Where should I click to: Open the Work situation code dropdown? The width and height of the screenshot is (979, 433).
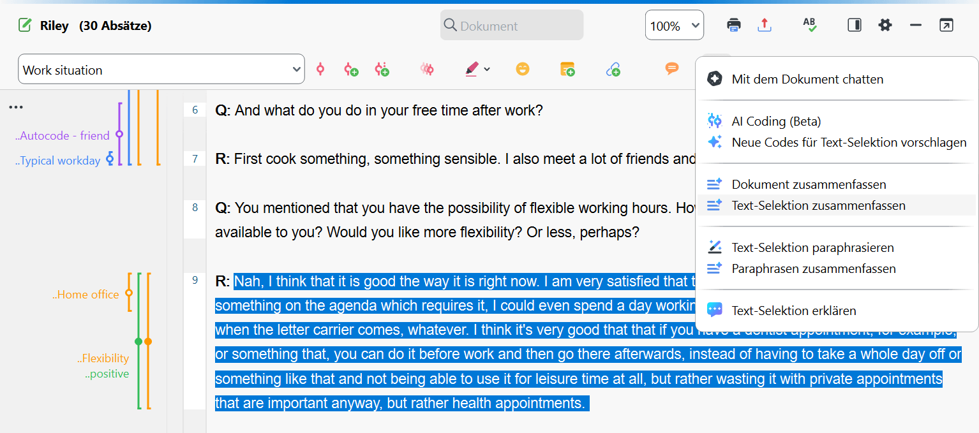pos(161,70)
